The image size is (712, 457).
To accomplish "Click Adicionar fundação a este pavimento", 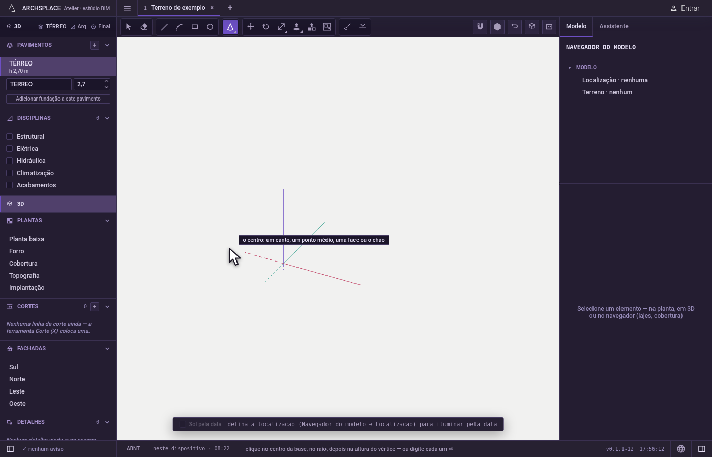I will pyautogui.click(x=58, y=99).
